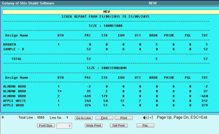Click the APPLE WHITE design row
The width and height of the screenshot is (219, 134).
(106, 101)
